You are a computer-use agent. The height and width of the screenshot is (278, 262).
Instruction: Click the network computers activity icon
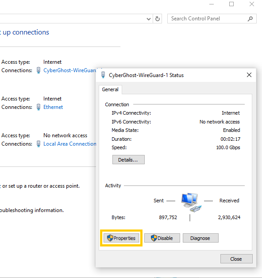coord(191,202)
